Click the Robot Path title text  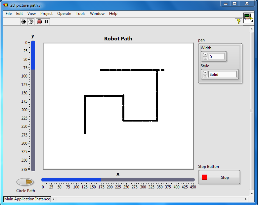click(118, 38)
